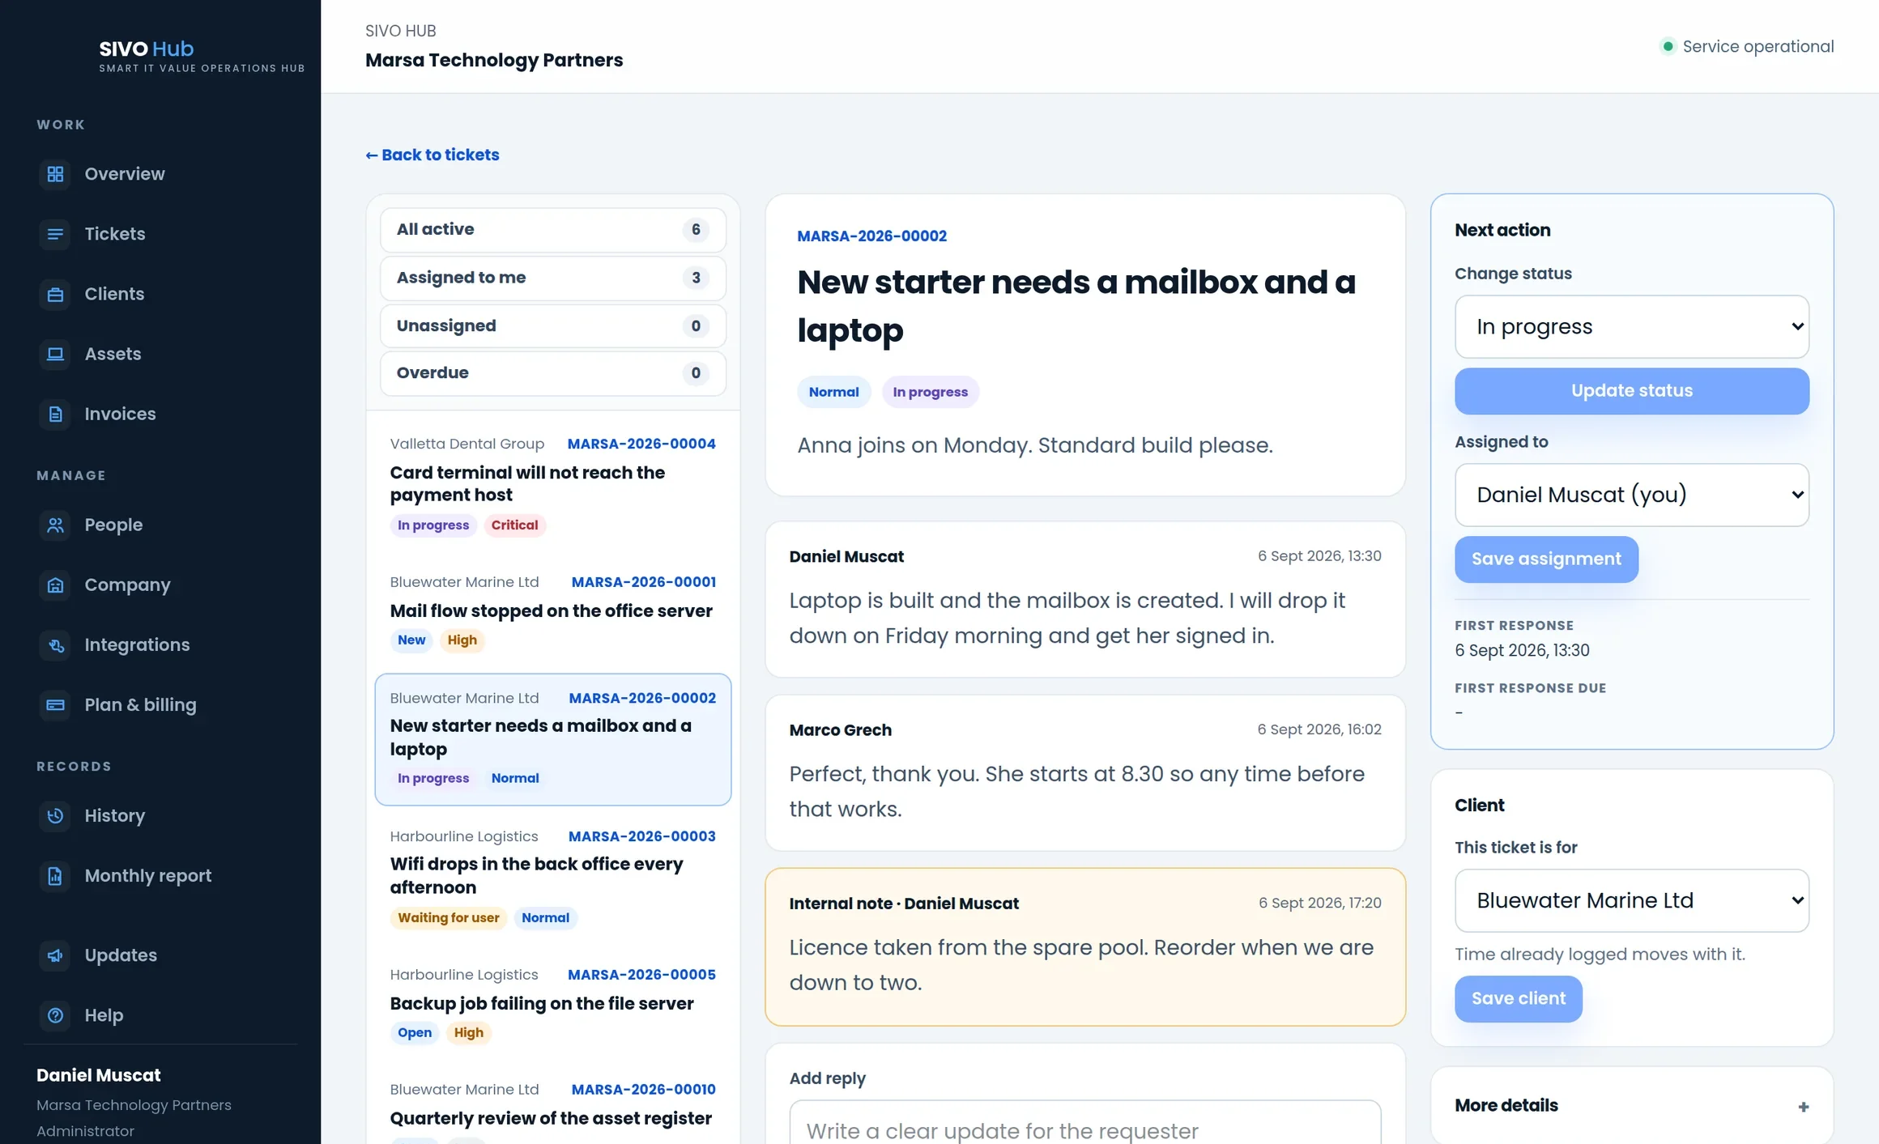Viewport: 1879px width, 1144px height.
Task: Click the Clients briefcase icon
Action: 55,294
